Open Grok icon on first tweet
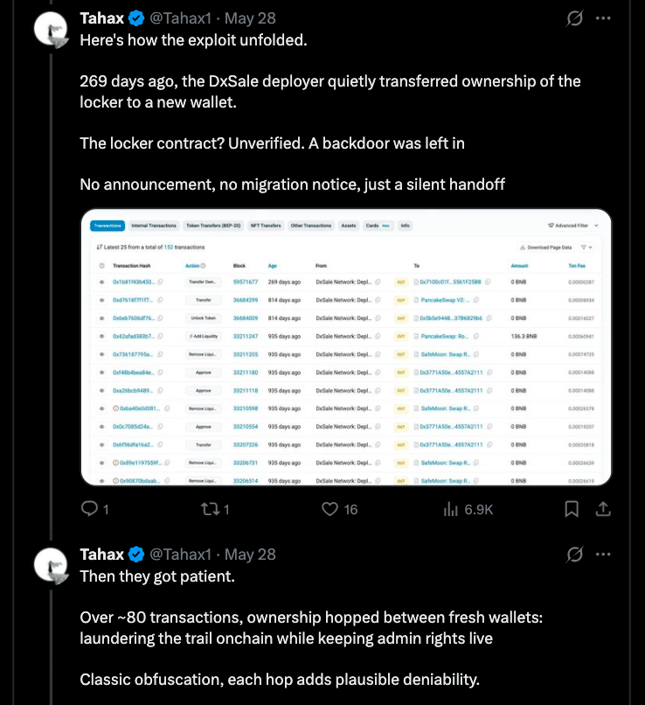This screenshot has width=645, height=705. pyautogui.click(x=574, y=18)
